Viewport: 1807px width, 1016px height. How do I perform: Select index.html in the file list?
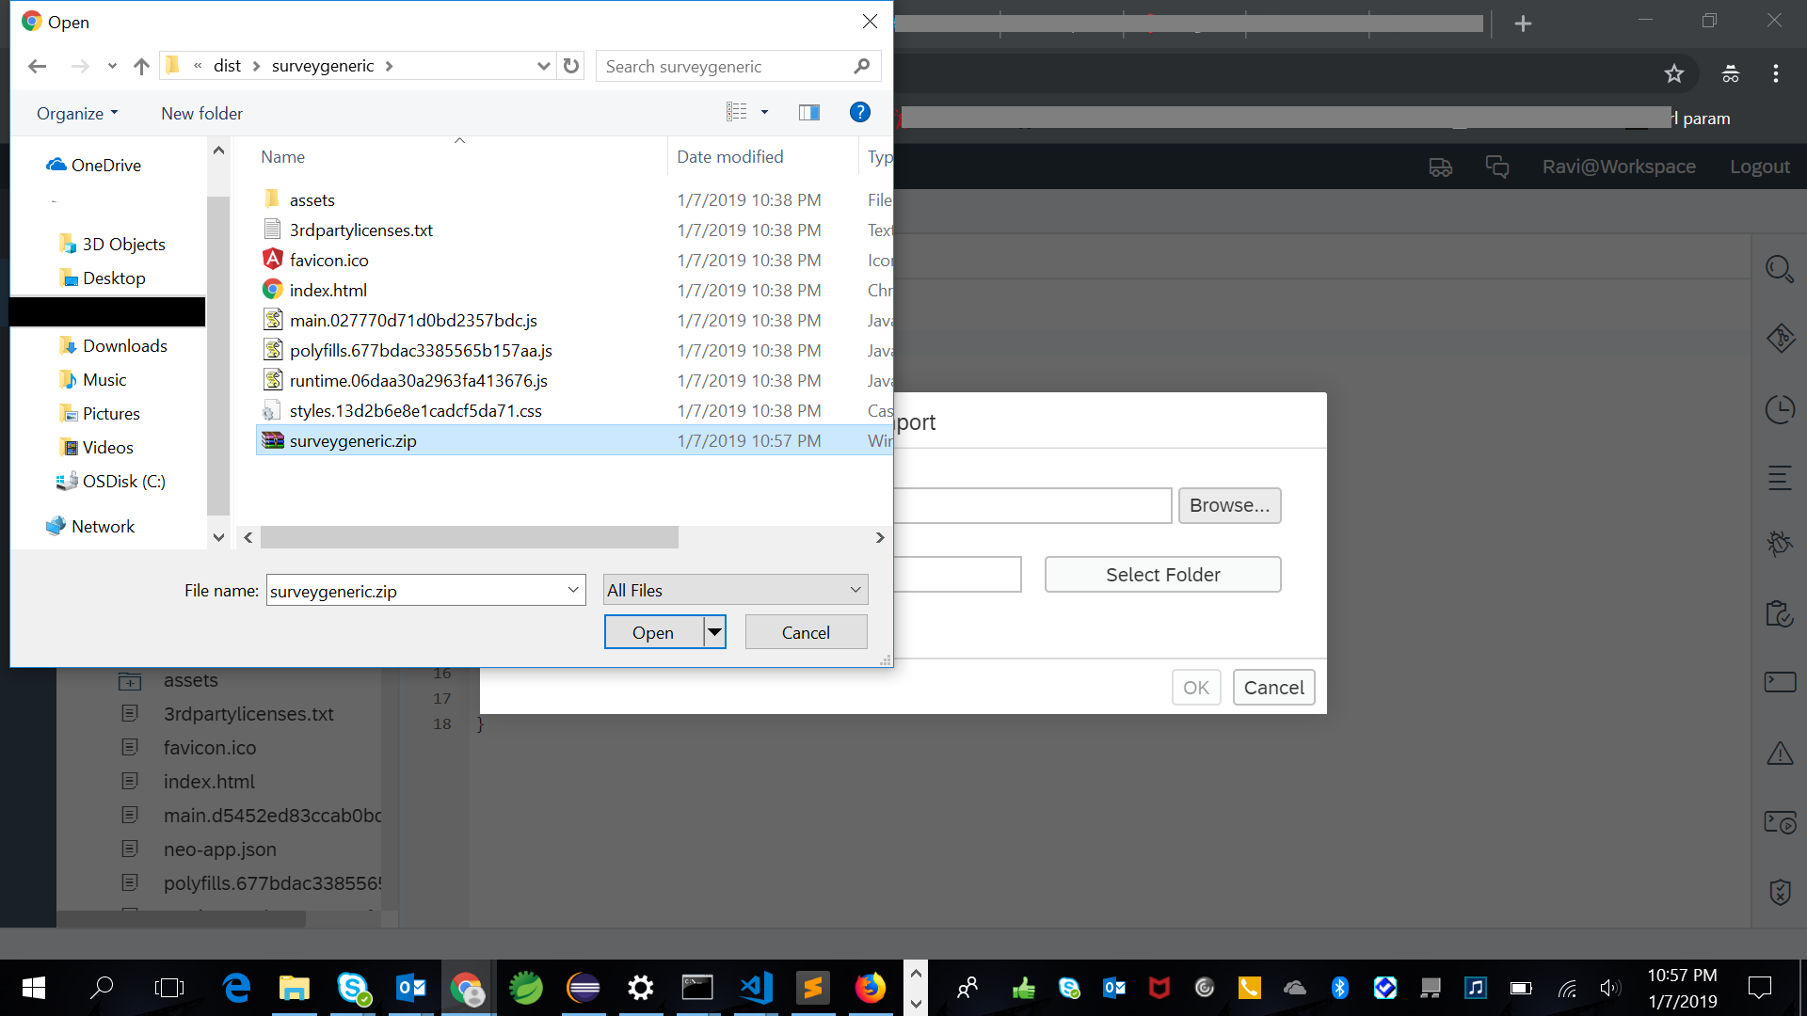[328, 290]
